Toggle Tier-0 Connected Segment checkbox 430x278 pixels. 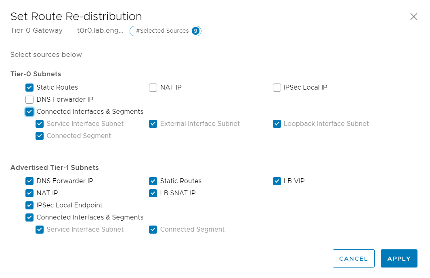(x=40, y=136)
